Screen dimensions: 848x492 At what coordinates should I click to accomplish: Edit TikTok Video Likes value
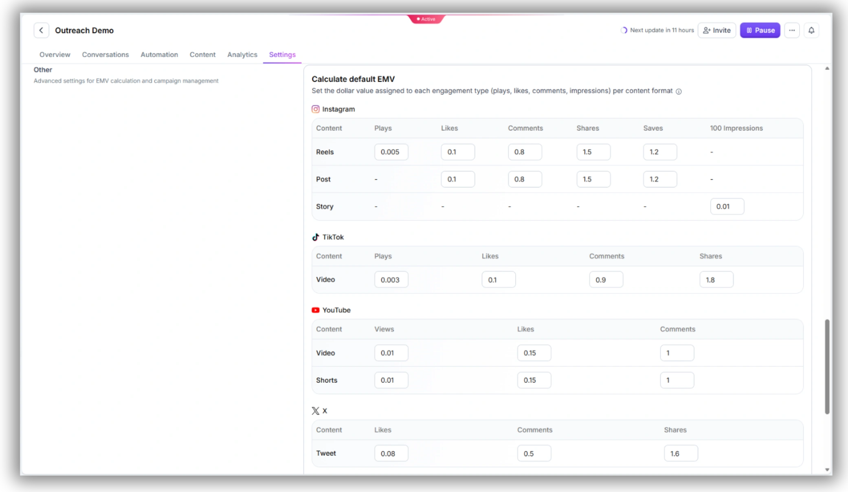(x=499, y=280)
